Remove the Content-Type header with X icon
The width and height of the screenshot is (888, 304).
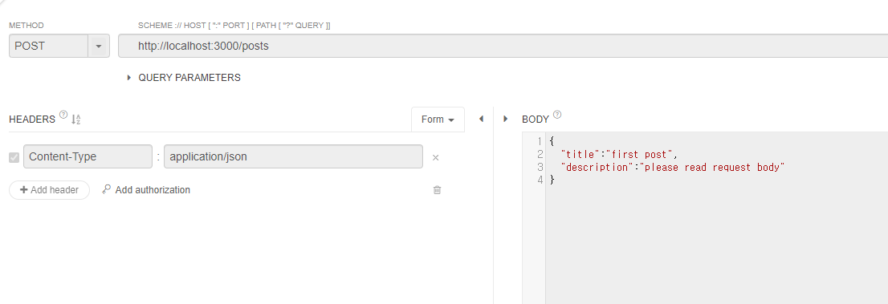click(x=435, y=158)
